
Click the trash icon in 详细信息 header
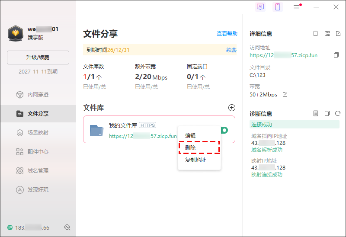(316, 34)
